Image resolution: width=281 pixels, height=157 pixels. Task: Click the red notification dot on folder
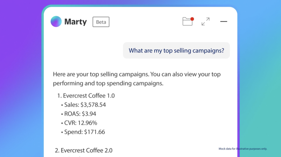click(192, 19)
